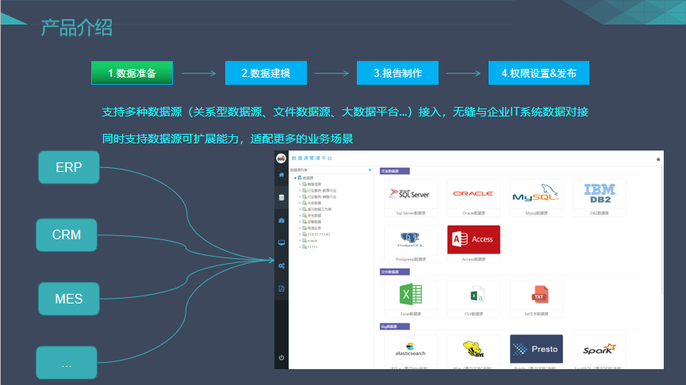The image size is (686, 385).
Task: Pick the Access data source card
Action: pos(473,244)
